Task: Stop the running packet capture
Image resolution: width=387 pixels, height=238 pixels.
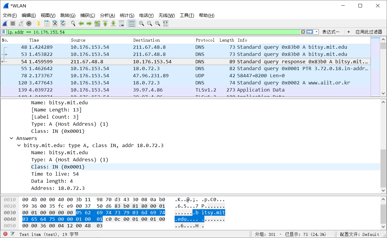Action: [13, 23]
